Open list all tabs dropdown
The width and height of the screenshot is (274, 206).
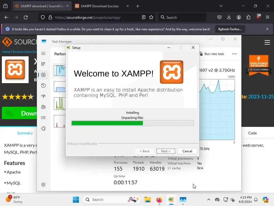pyautogui.click(x=221, y=6)
